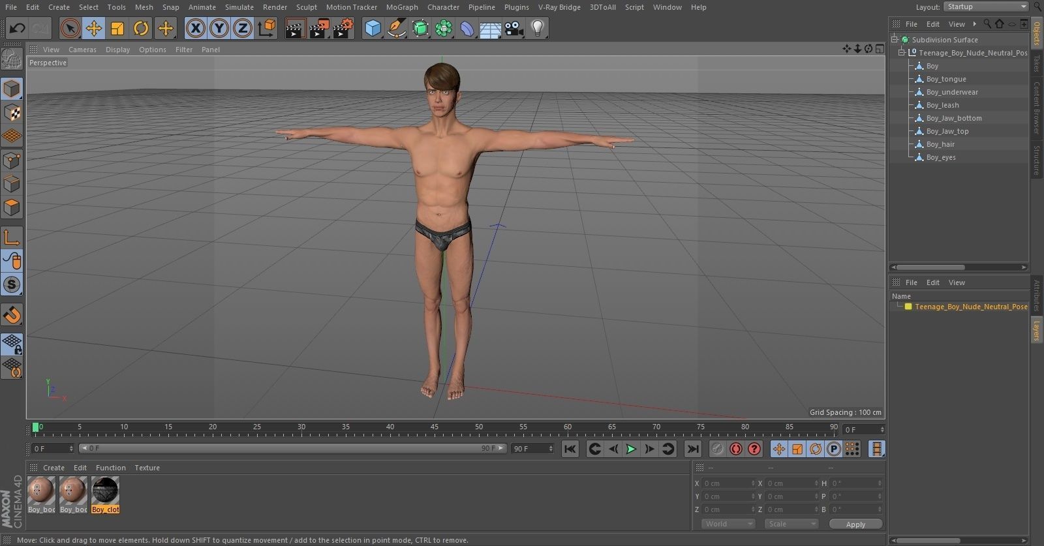
Task: Open the Sculpt menu
Action: pos(306,7)
